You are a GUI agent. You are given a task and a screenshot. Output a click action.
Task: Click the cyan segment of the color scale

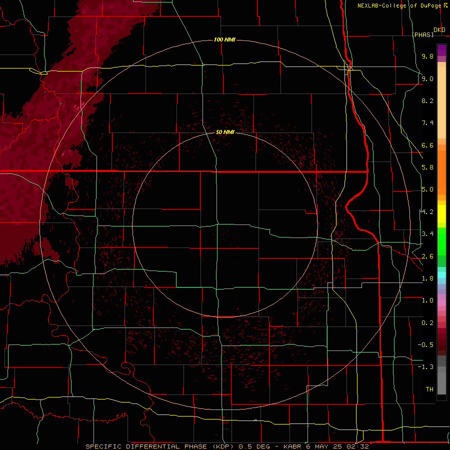pos(441,275)
